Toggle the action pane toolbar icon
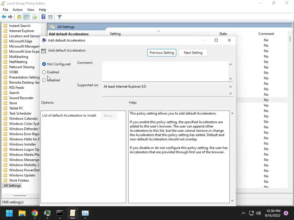The height and width of the screenshot is (220, 294). pos(50,17)
